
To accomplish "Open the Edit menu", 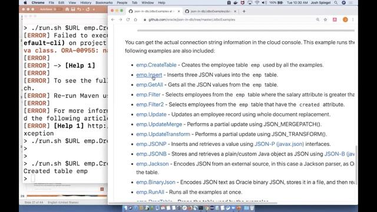I will click(61, 2).
